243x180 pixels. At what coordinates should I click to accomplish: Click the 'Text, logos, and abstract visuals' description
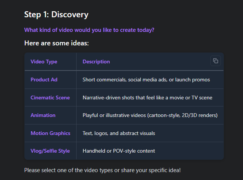(119, 133)
